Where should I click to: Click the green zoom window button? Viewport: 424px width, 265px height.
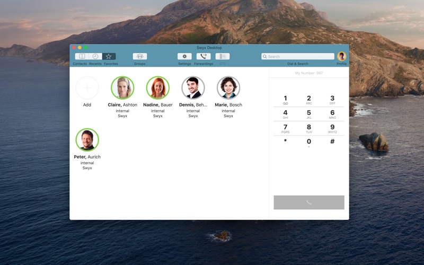[x=85, y=48]
